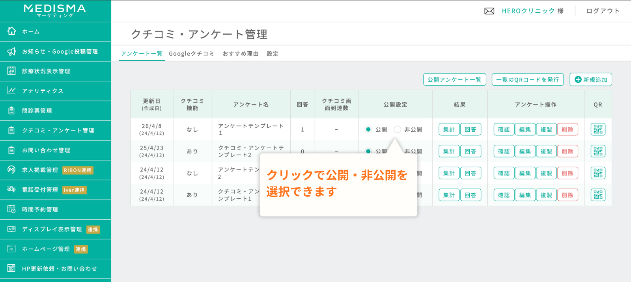Click 新規追加 button
Viewport: 631px width, 282px height.
click(x=591, y=80)
